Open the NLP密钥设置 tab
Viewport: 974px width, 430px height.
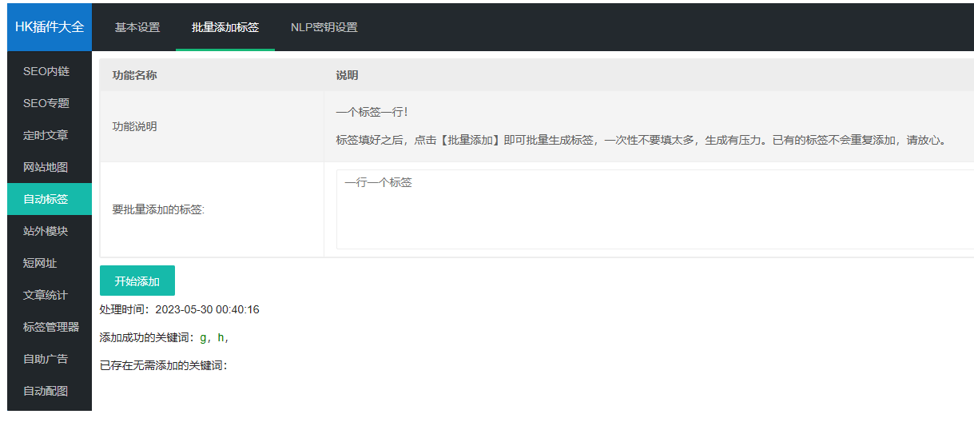point(324,27)
